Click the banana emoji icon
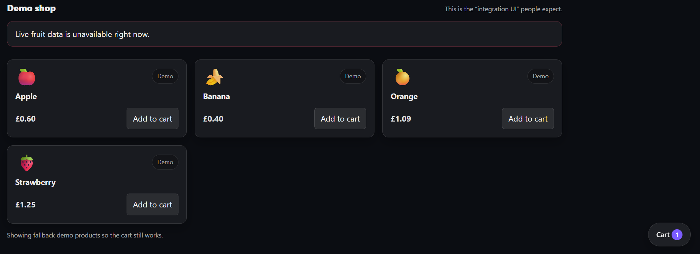The width and height of the screenshot is (700, 254). (x=214, y=77)
